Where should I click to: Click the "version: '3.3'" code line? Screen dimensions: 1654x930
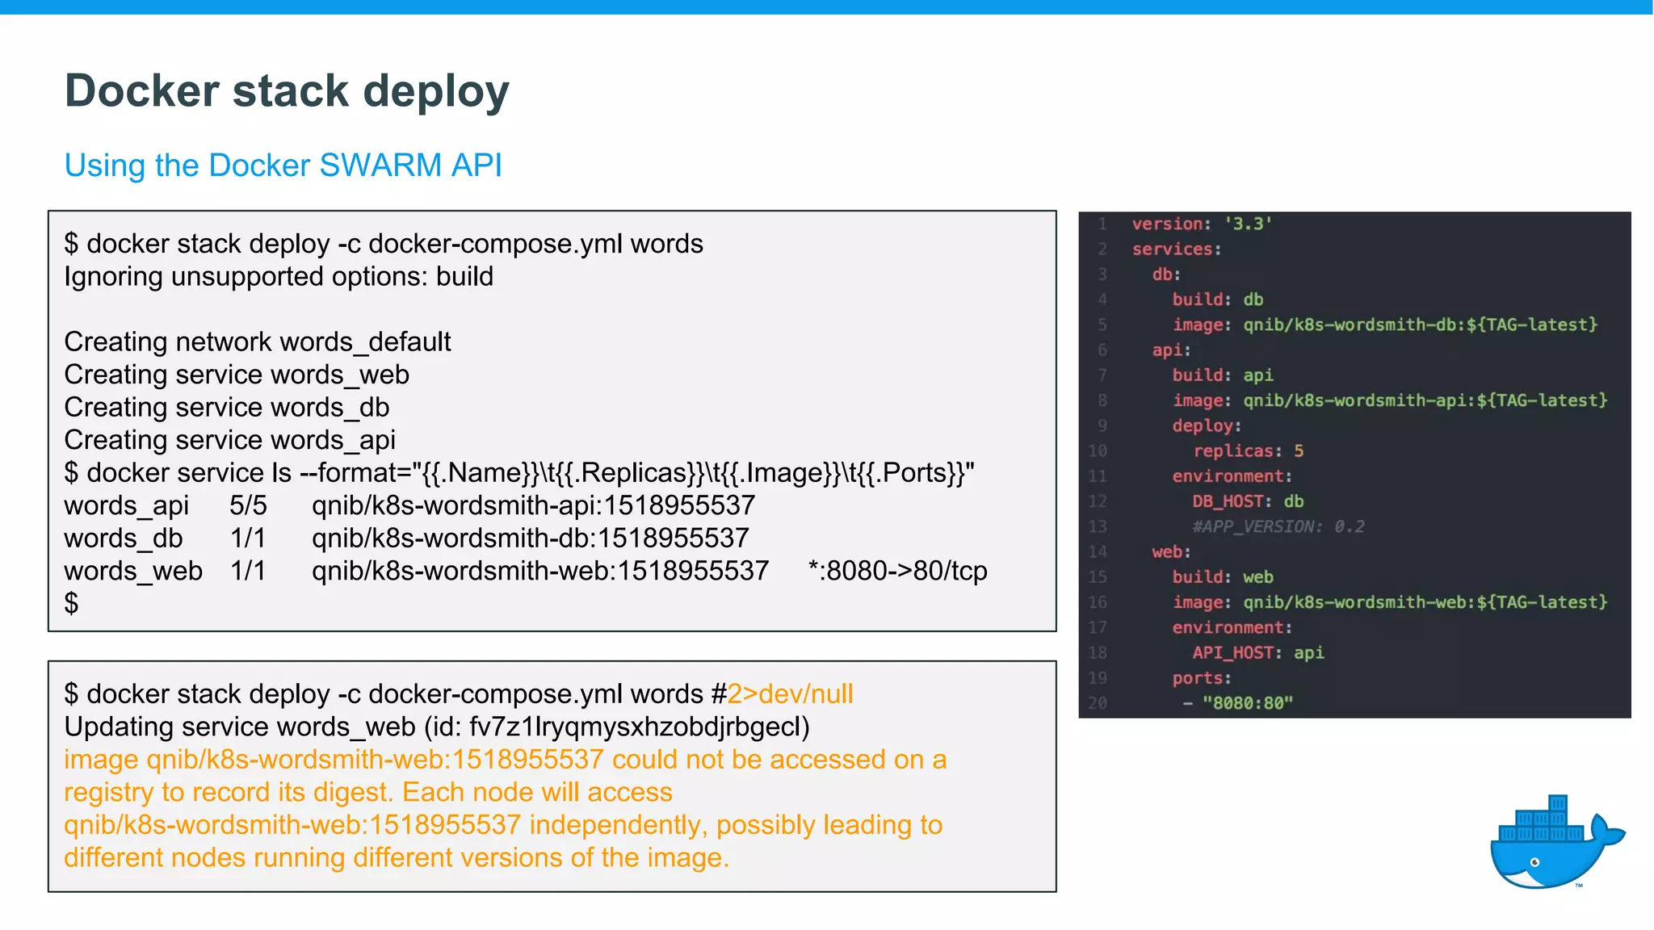(1202, 224)
